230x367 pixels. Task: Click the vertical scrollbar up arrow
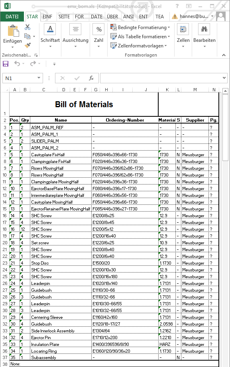tap(225, 91)
